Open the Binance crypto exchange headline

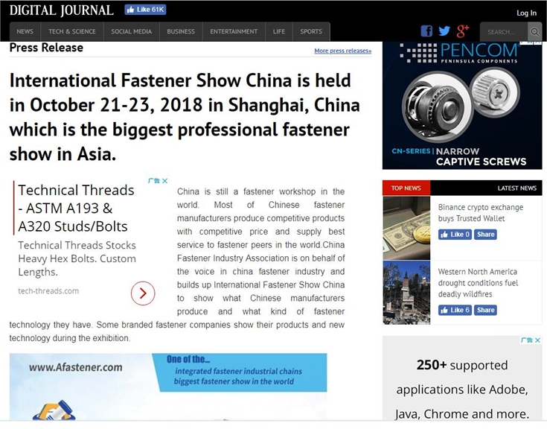pos(480,212)
